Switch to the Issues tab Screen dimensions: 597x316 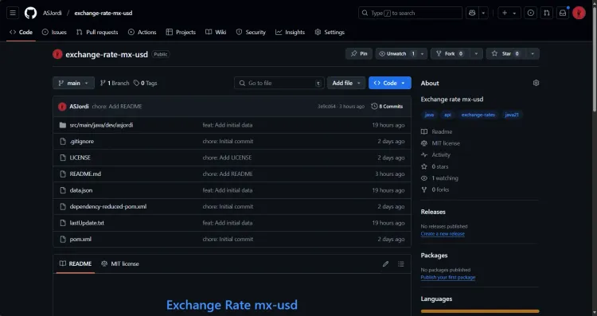click(54, 33)
